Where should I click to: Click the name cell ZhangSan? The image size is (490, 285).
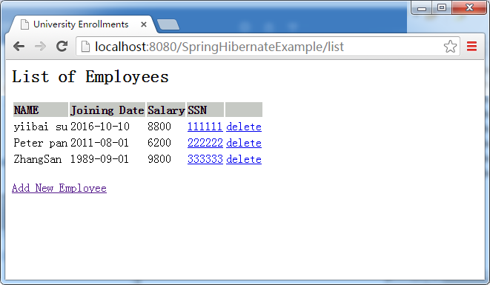click(38, 159)
